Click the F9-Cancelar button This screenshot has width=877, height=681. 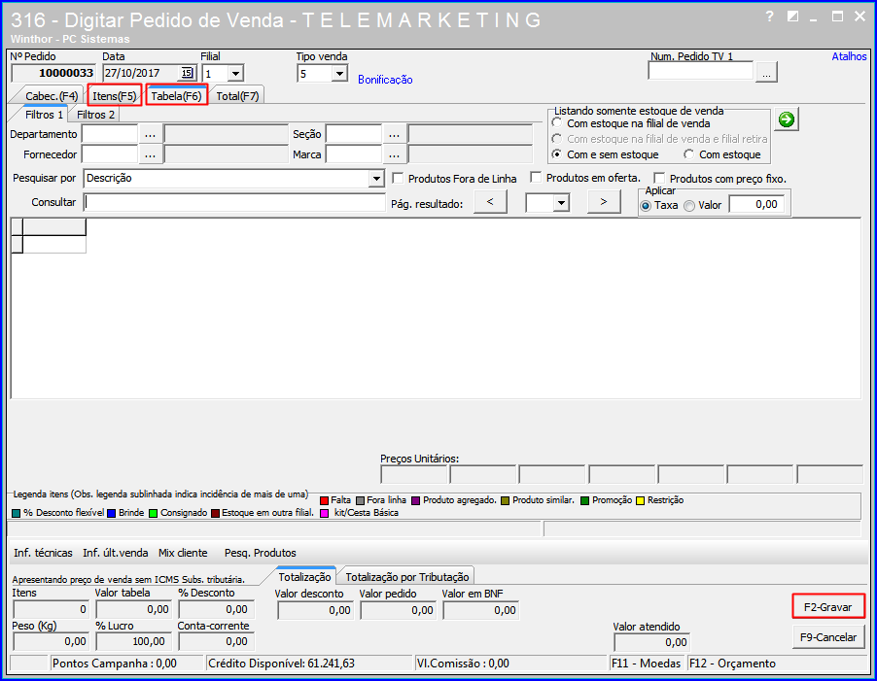click(828, 637)
